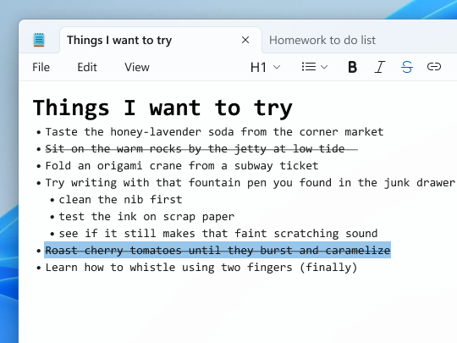
Task: Open the H1 heading dropdown
Action: pyautogui.click(x=265, y=68)
